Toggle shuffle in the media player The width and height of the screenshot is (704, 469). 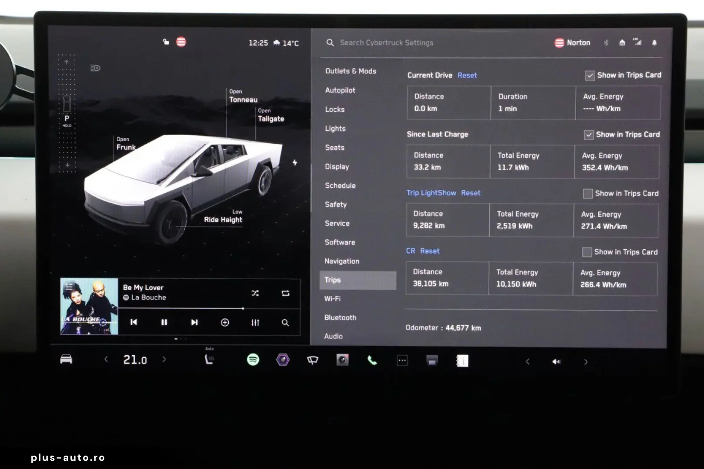coord(255,293)
